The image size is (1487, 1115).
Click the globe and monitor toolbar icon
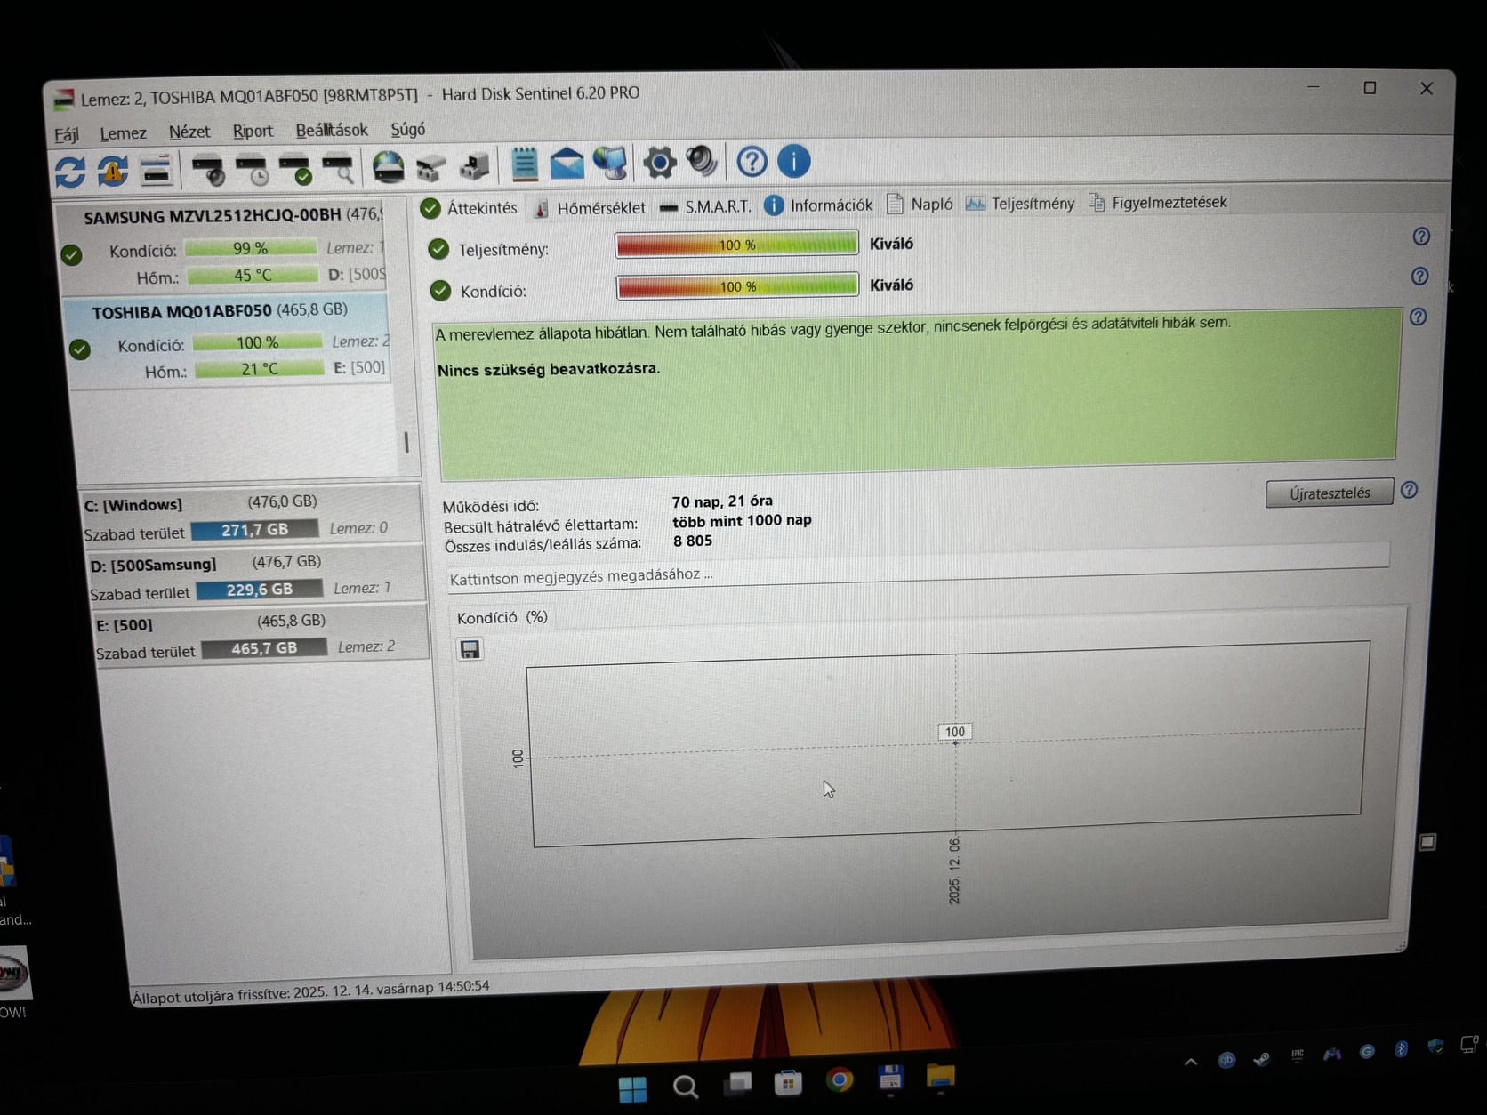(610, 162)
